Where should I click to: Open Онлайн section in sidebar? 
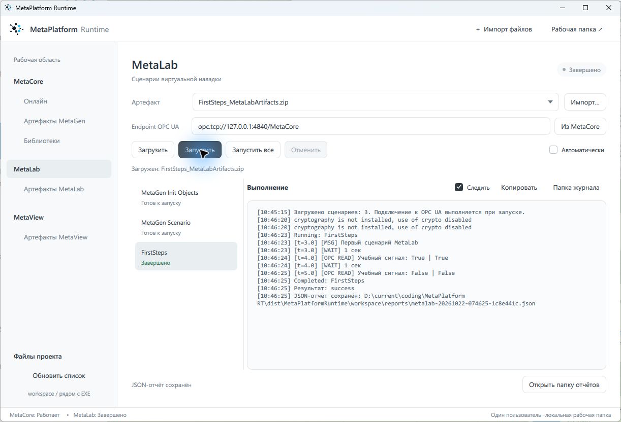click(36, 101)
